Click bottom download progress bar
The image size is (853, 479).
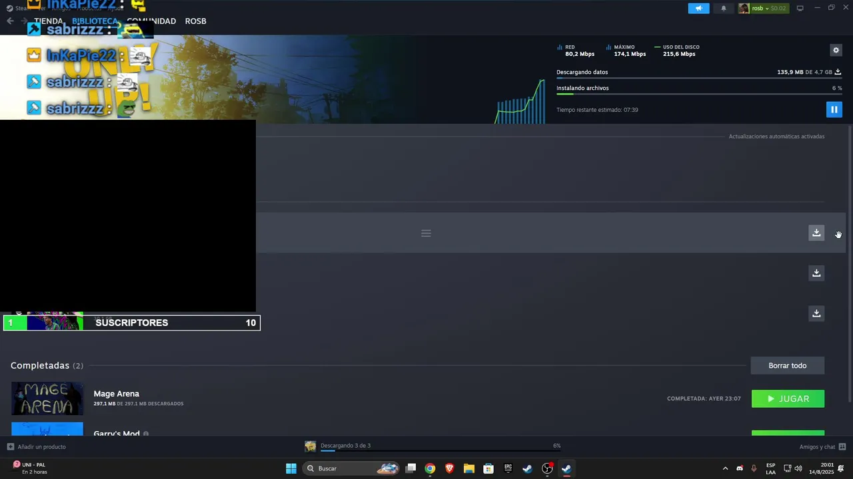point(440,450)
